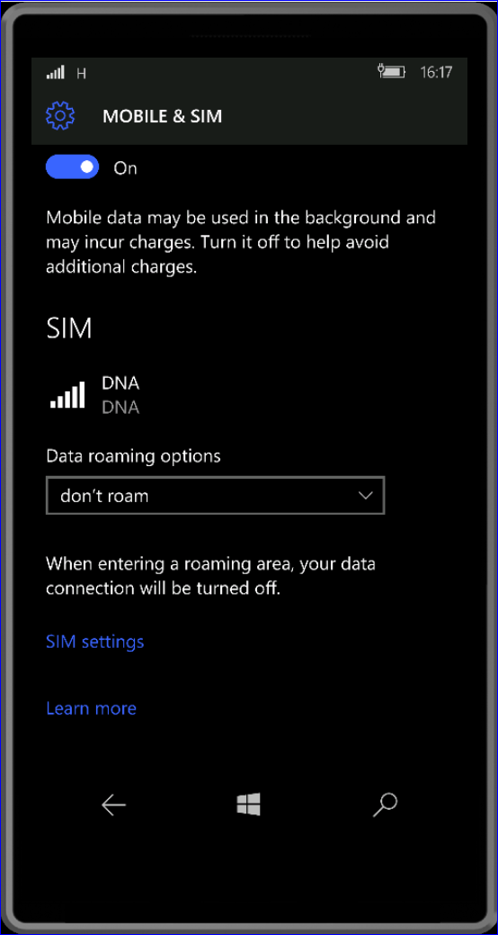
Task: Open the Settings gear icon
Action: [x=60, y=116]
